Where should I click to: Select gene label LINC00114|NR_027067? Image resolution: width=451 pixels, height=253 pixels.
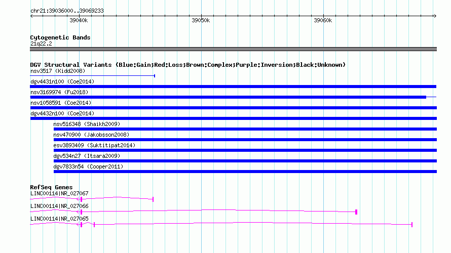pos(59,194)
